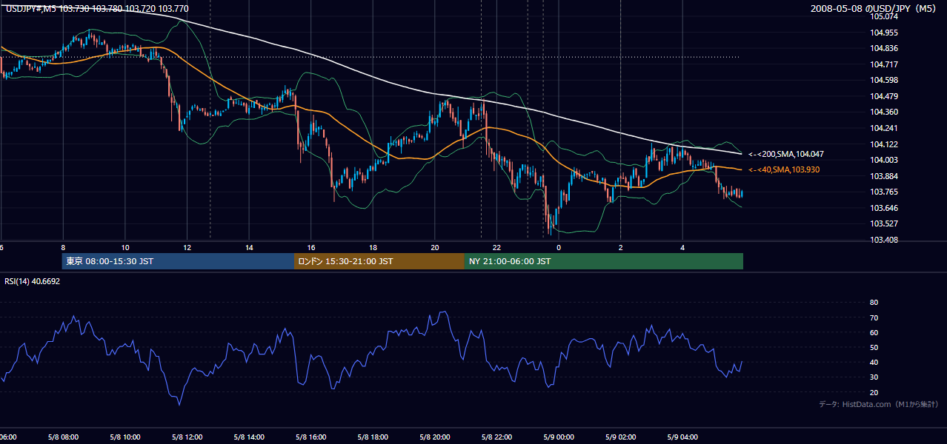Click price axis label 103.527
The image size is (947, 444).
point(883,223)
